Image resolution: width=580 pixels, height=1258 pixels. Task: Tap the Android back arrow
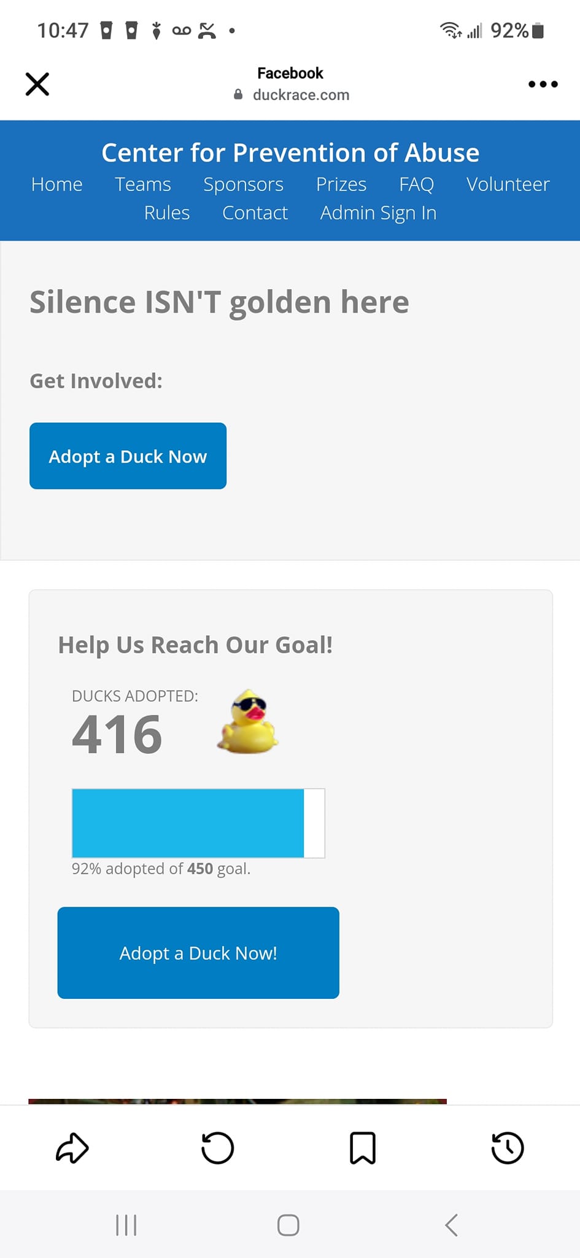pos(451,1225)
